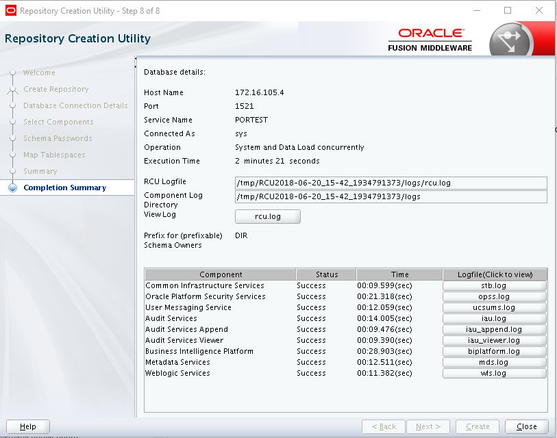Click the Completion Summary step bullet icon
This screenshot has width=557, height=438.
click(12, 188)
